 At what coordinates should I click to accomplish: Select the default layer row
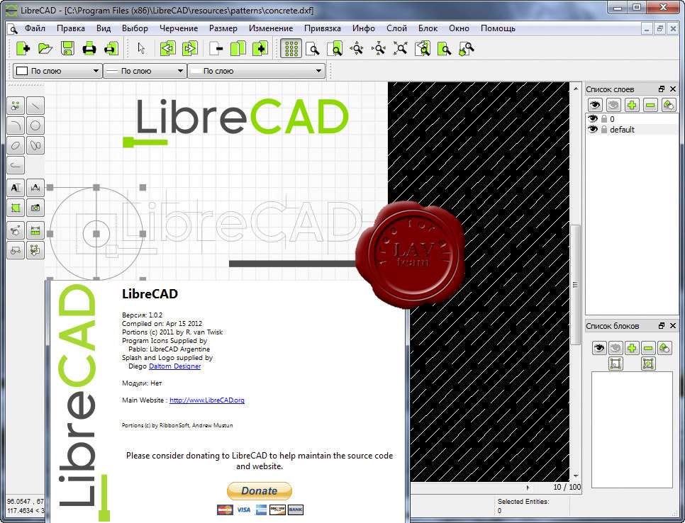click(632, 129)
